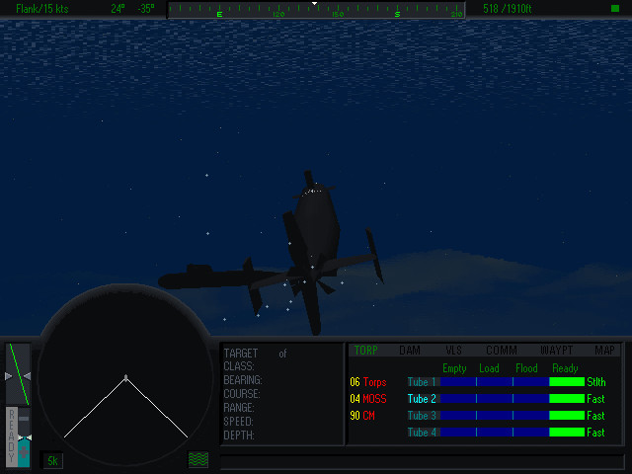This screenshot has height=474, width=632.
Task: Click the RANGE: field in target panel
Action: click(239, 408)
